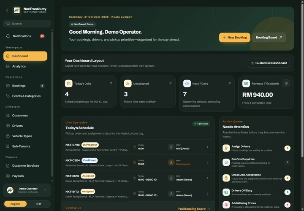Open booking NXT-C3D4 row chevron

coord(207,162)
